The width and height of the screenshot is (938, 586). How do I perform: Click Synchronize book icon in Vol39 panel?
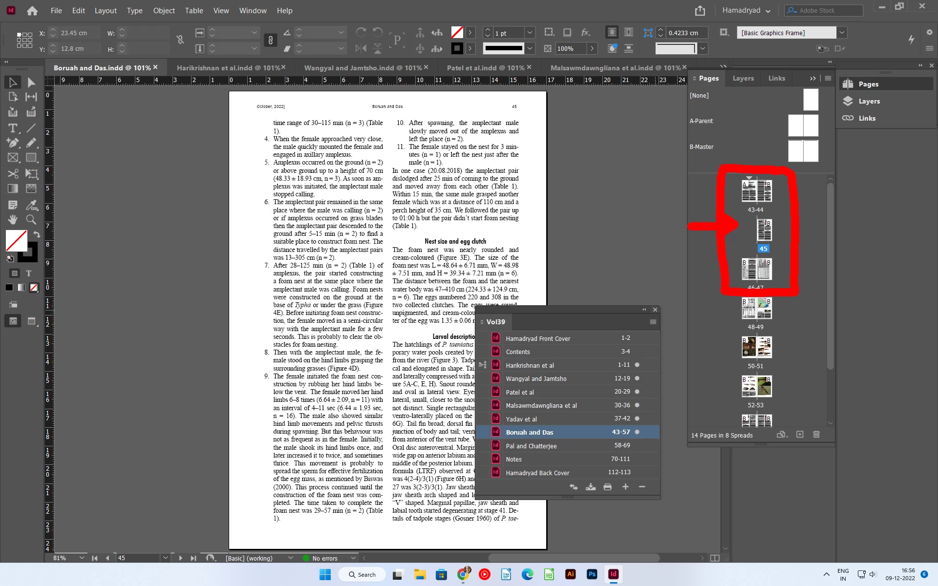tap(574, 487)
